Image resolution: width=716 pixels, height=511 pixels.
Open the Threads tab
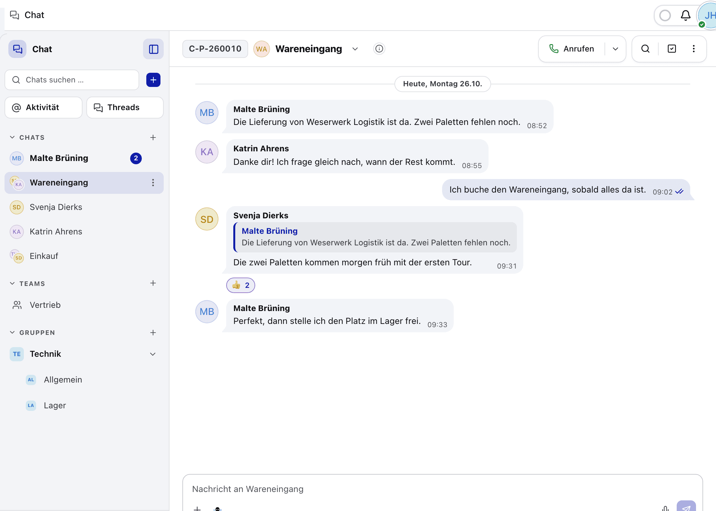click(125, 108)
